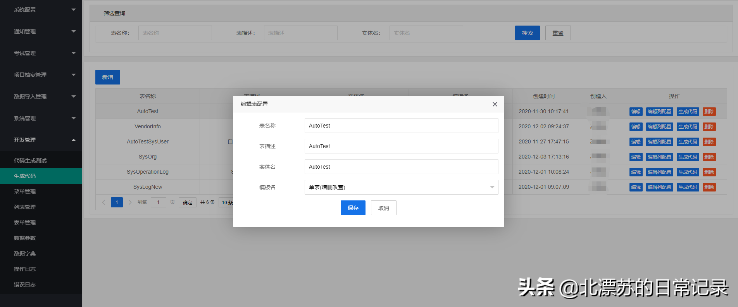Click 生成代码 for the AutoTestSysUser row
This screenshot has height=307, width=738.
click(x=688, y=142)
